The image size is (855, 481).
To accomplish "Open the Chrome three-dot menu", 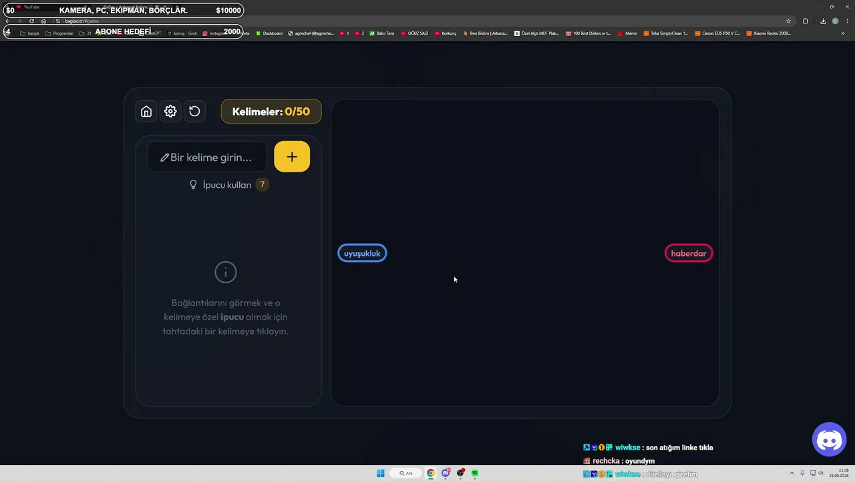I will pyautogui.click(x=847, y=21).
